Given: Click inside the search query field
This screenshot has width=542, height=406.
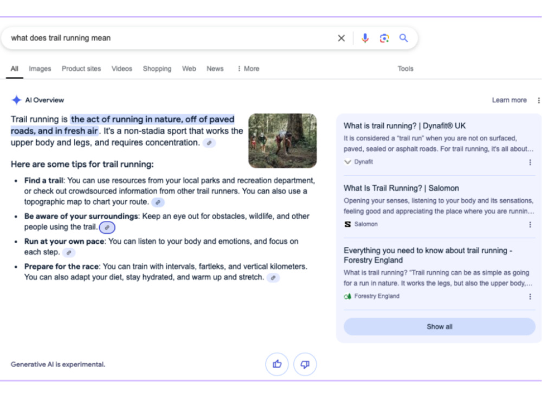Looking at the screenshot, I should (x=169, y=38).
